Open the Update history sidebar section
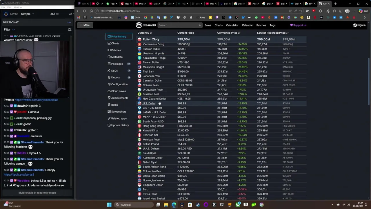 (118, 125)
